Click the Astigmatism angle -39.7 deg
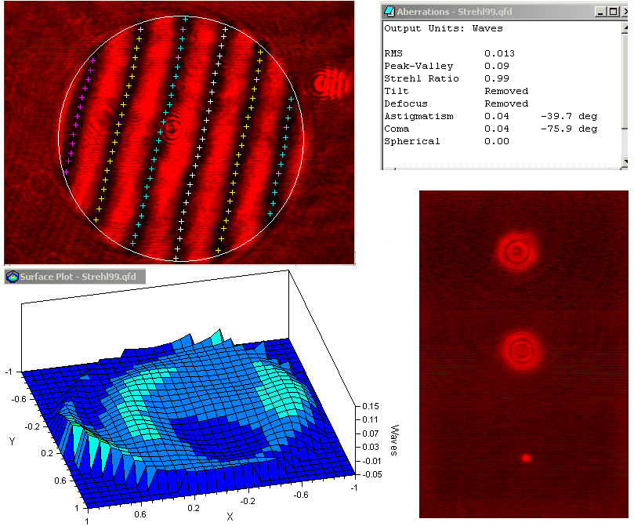Viewport: 634px width, 526px height. 568,116
